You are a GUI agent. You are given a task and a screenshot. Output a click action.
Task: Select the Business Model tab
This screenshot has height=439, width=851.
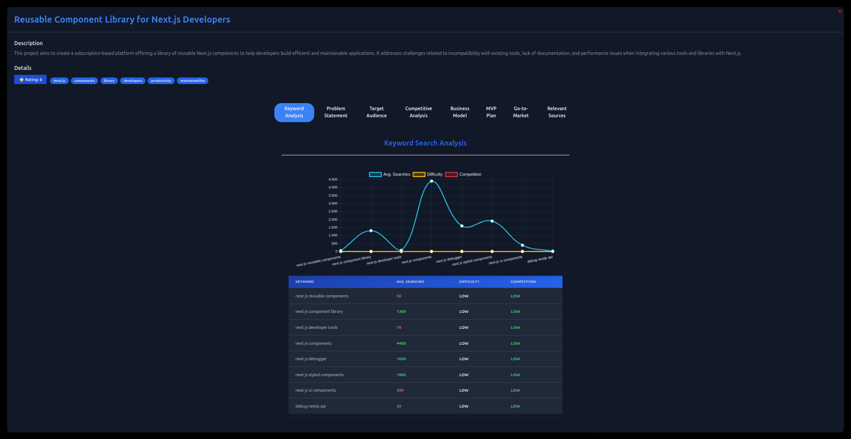[460, 112]
